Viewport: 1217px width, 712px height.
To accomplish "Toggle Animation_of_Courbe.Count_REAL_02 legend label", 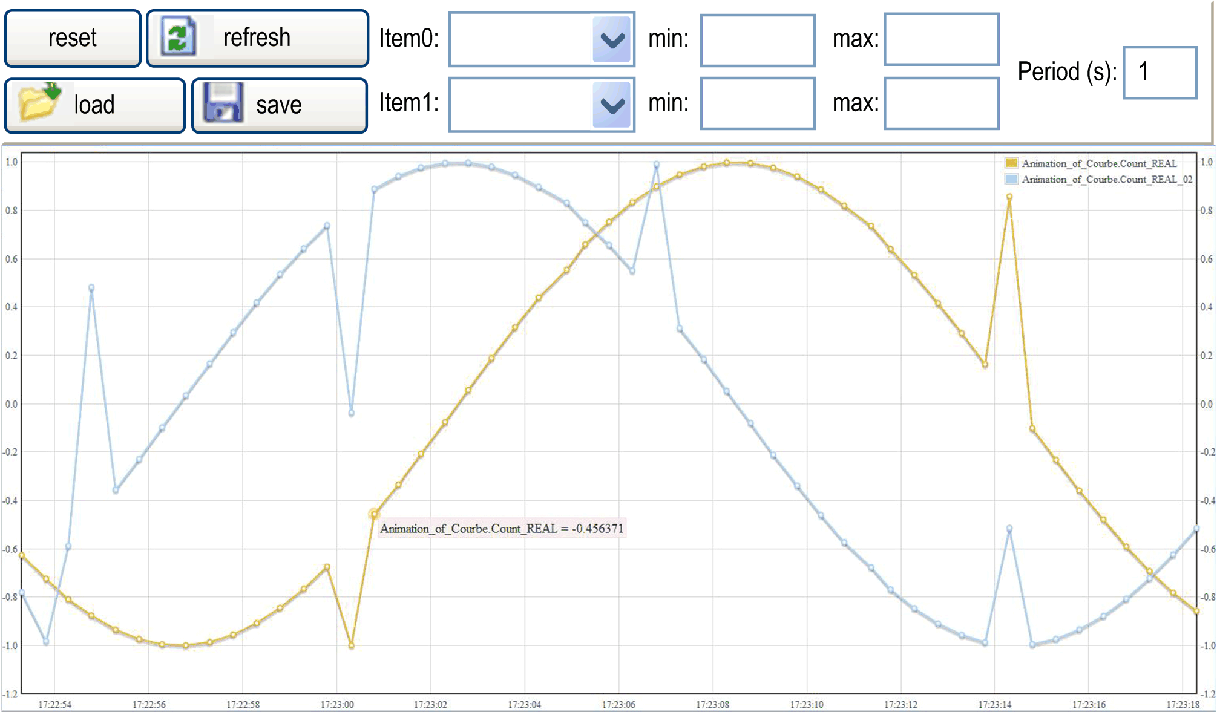I will click(x=1107, y=180).
